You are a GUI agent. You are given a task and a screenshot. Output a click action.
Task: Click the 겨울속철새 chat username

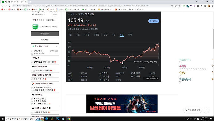[185, 79]
